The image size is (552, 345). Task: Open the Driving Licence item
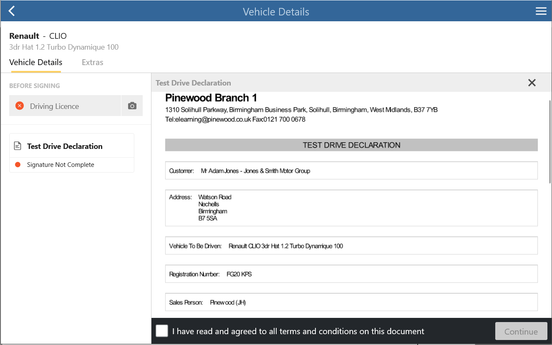[65, 106]
